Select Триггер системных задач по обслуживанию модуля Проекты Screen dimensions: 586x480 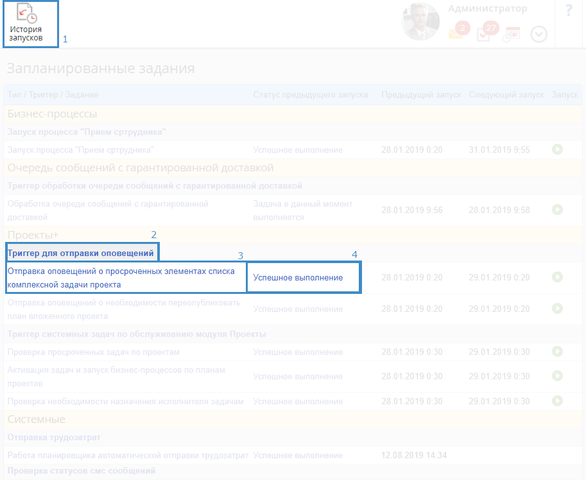[x=137, y=334]
